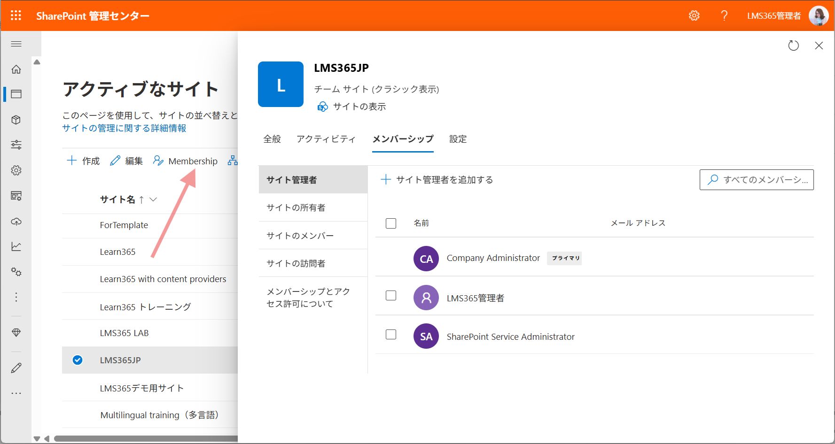Open the cube icon in the left navigation
Screen dimensions: 835x444
[16, 120]
